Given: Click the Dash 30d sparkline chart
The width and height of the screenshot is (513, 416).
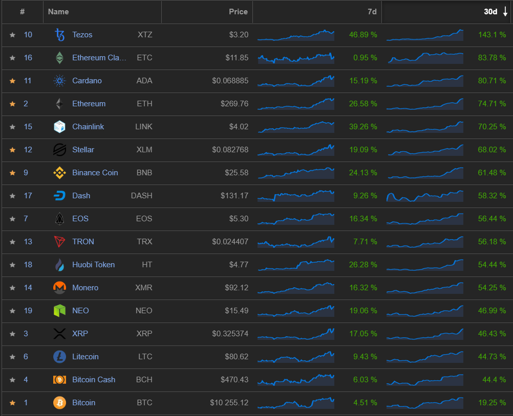Looking at the screenshot, I should (x=424, y=196).
